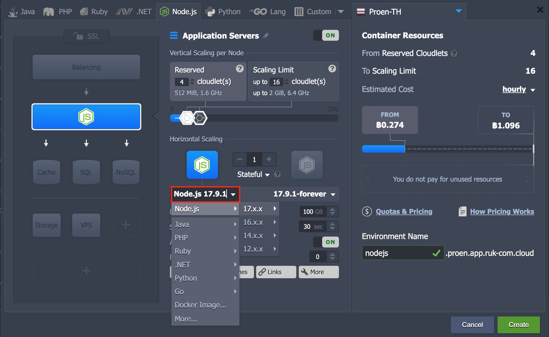Image resolution: width=549 pixels, height=337 pixels.
Task: Open the Node.js 17.9.1 version dropdown
Action: pos(205,194)
